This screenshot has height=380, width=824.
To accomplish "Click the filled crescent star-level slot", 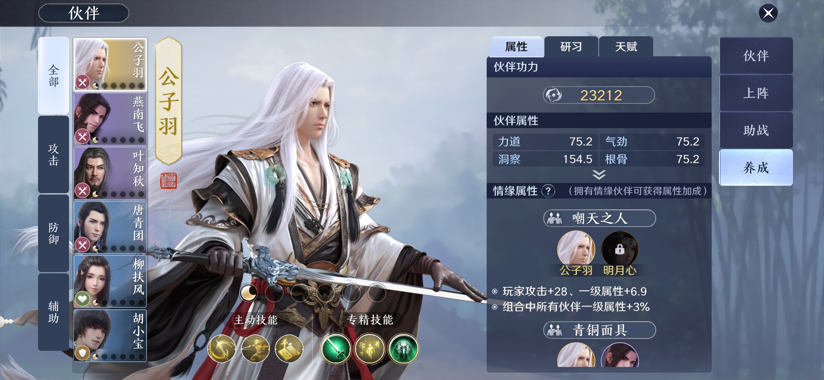I will coord(249,292).
